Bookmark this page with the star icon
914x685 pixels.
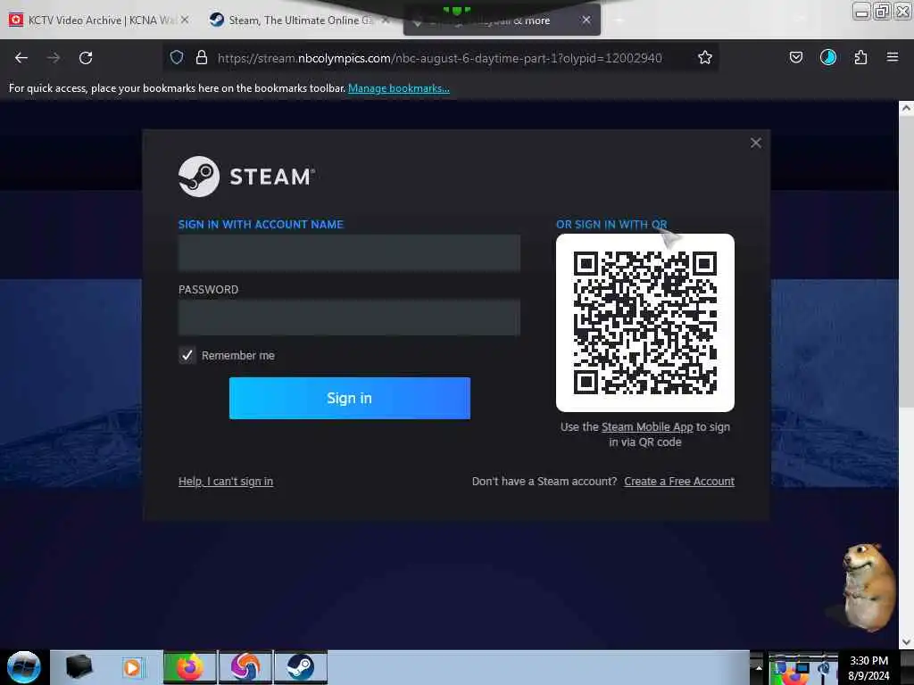[x=705, y=57]
